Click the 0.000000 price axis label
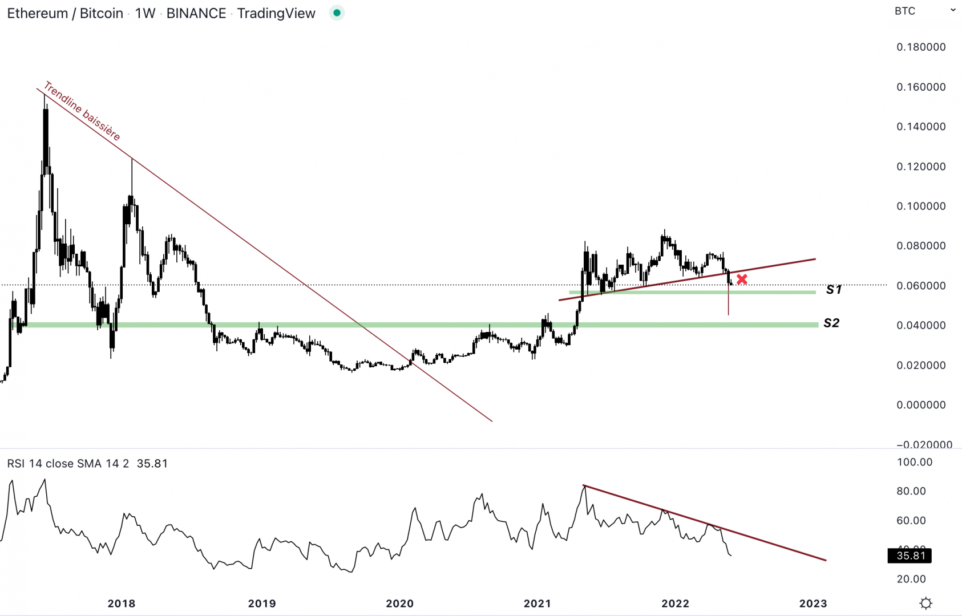 (x=921, y=405)
